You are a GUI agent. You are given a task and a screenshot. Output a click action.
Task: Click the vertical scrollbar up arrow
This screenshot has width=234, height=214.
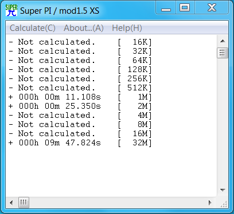[x=223, y=41]
